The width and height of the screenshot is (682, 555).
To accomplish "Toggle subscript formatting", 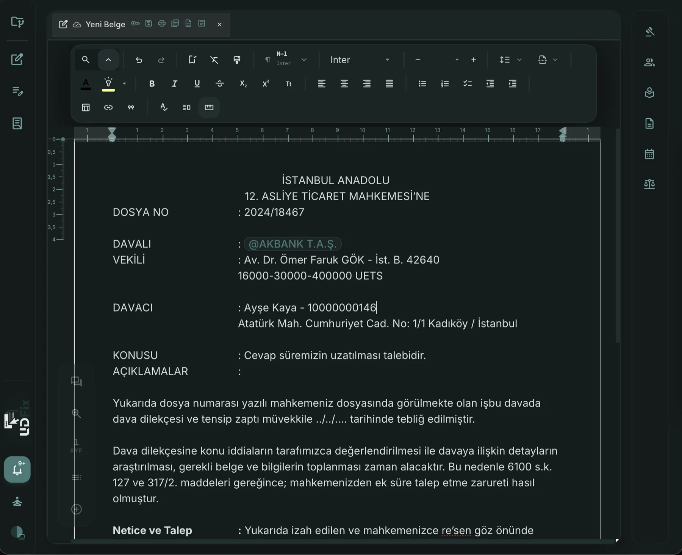I will pyautogui.click(x=243, y=84).
